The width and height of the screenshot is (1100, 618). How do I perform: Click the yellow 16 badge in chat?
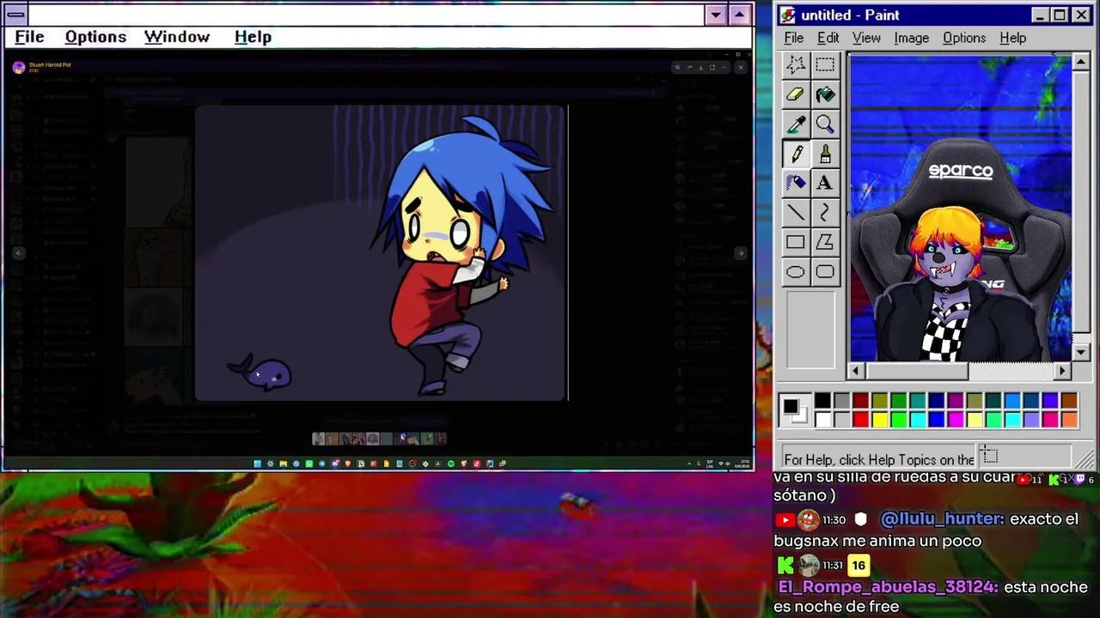point(859,565)
